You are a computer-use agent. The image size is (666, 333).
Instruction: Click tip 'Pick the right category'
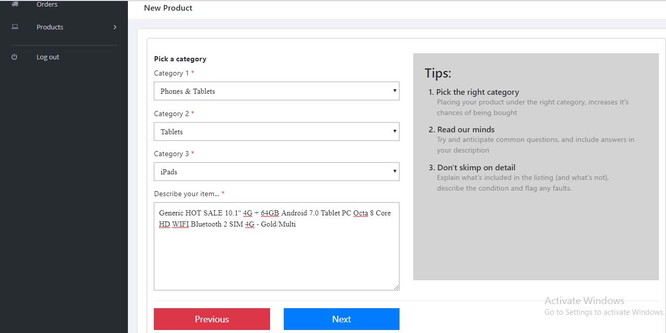477,92
